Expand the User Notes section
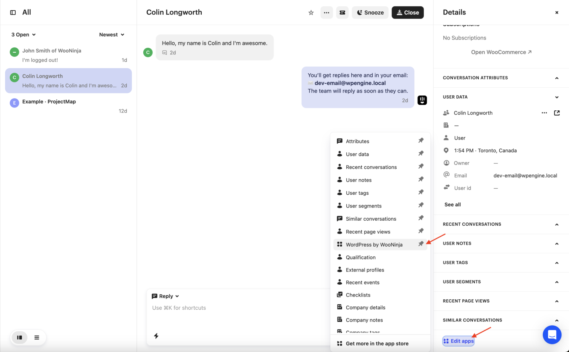The height and width of the screenshot is (352, 569). (x=557, y=243)
